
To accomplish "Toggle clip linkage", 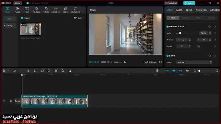I will (181, 71).
